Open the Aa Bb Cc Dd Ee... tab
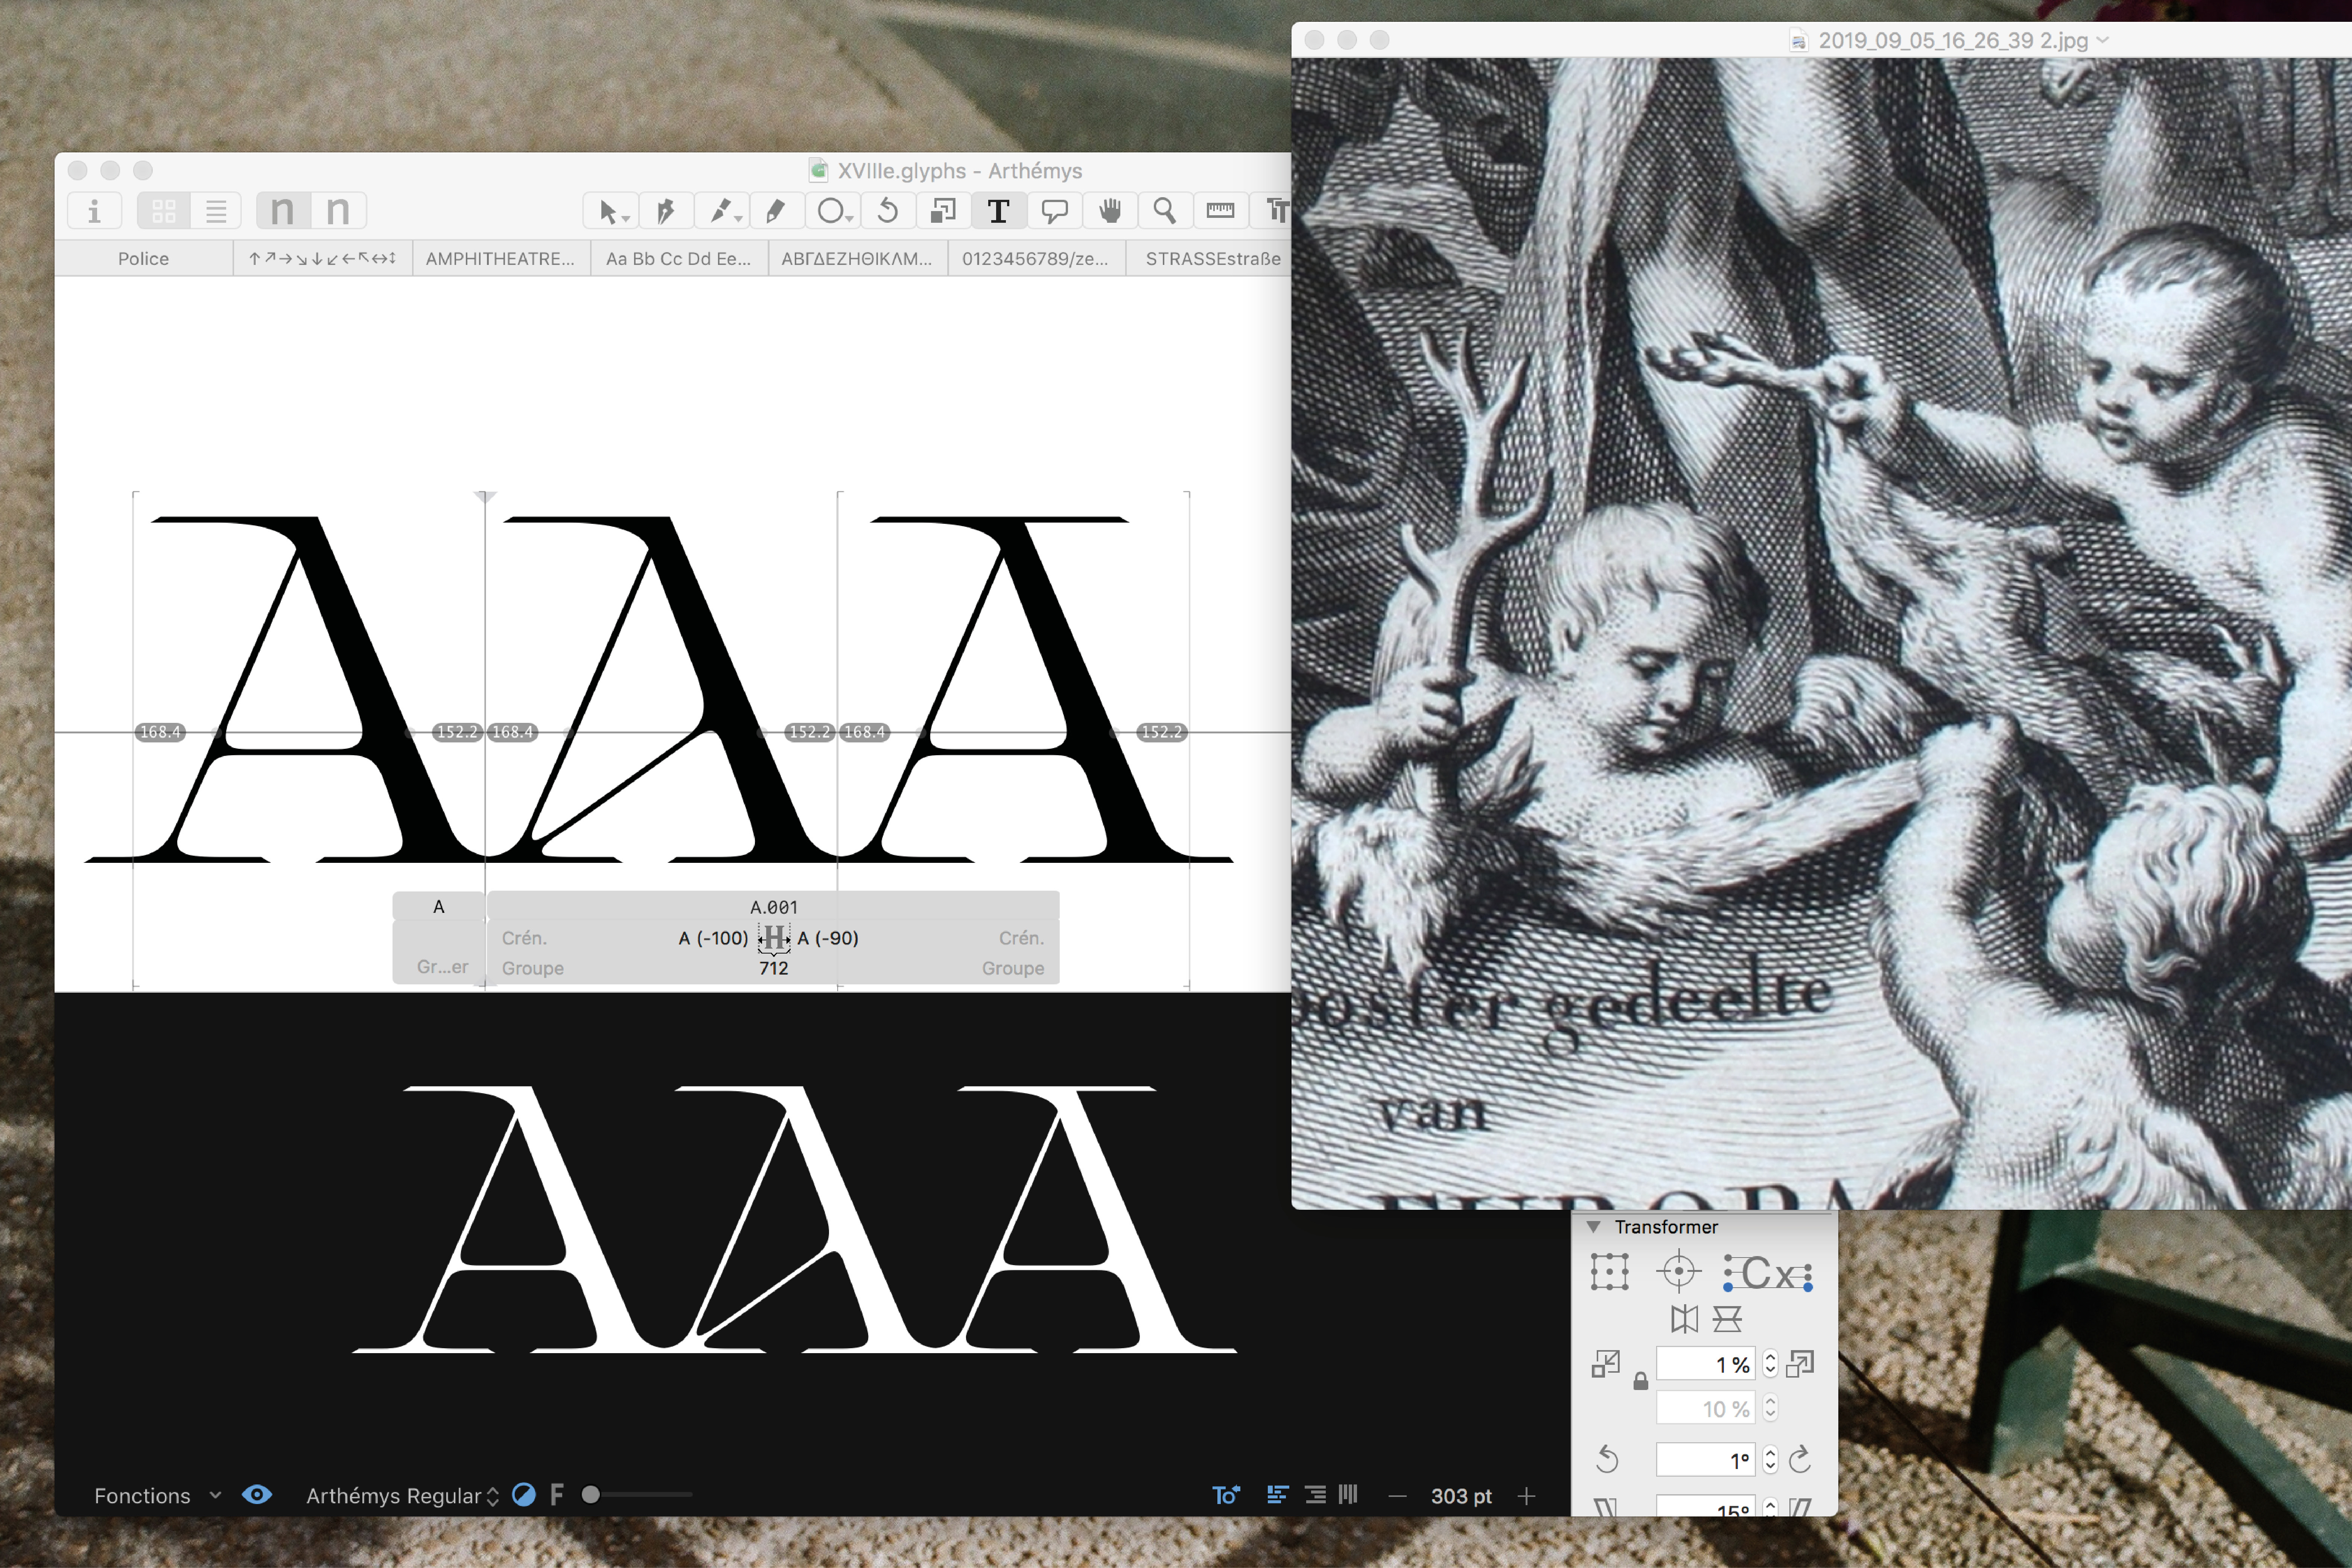Image resolution: width=2352 pixels, height=1568 pixels. pyautogui.click(x=678, y=258)
